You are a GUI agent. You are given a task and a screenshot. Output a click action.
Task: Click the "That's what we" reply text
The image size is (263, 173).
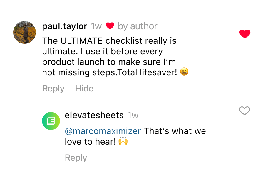tap(175, 131)
